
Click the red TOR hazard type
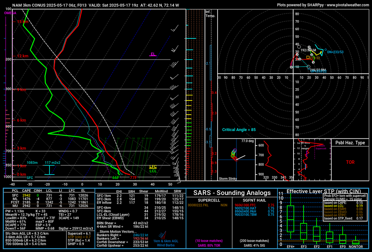click(350, 162)
